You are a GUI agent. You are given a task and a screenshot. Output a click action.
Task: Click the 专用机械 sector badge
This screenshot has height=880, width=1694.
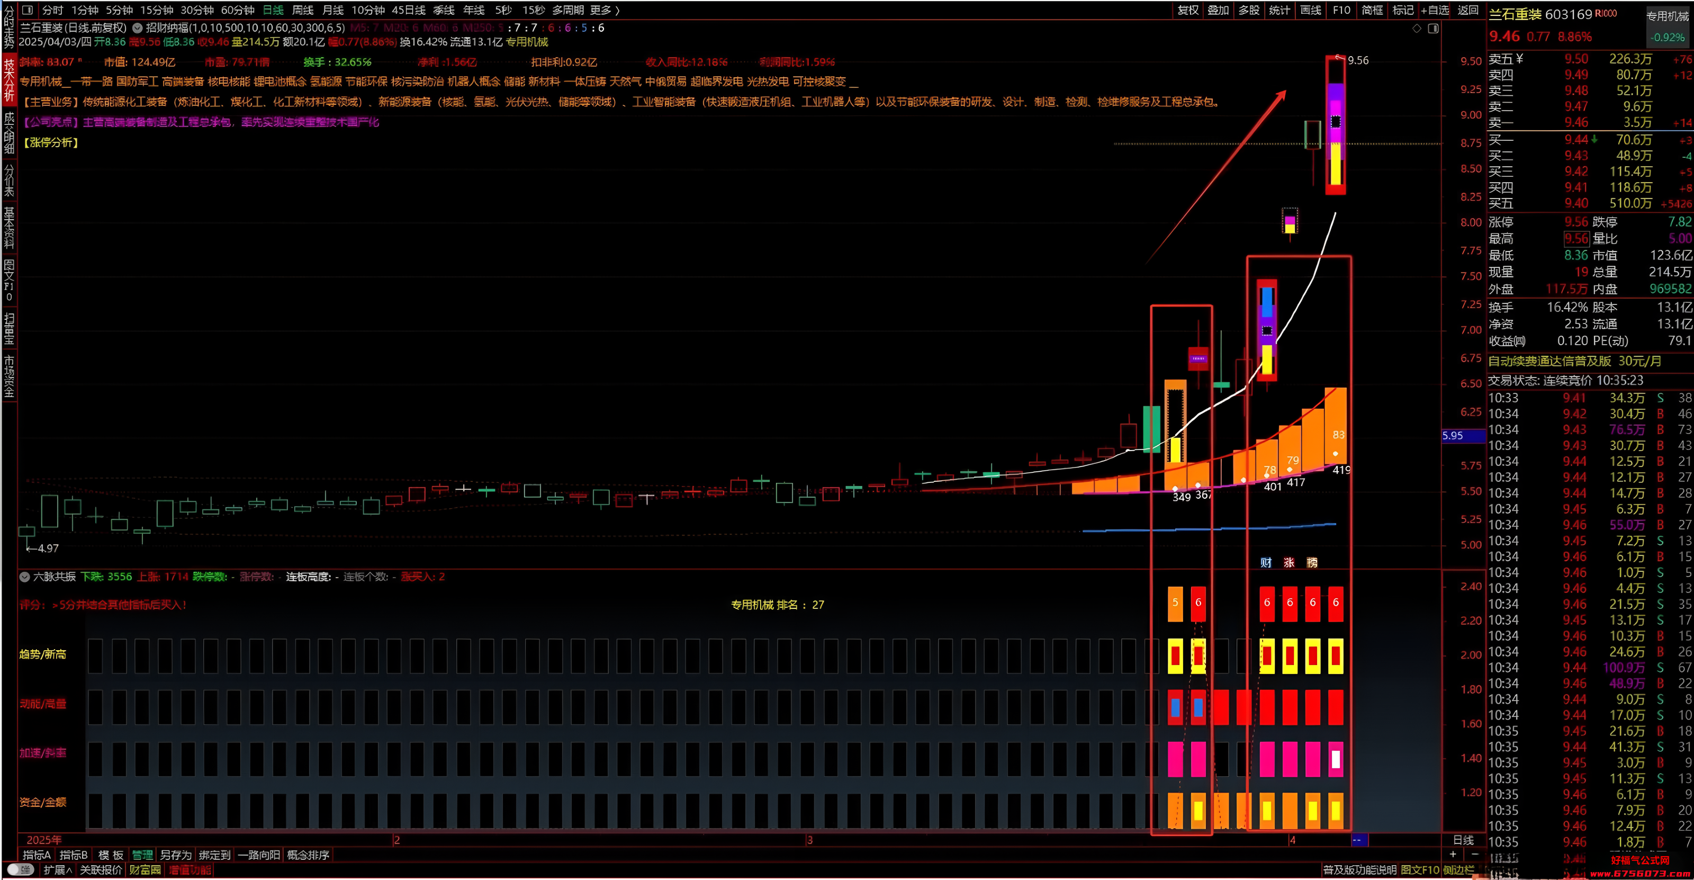pos(1668,16)
